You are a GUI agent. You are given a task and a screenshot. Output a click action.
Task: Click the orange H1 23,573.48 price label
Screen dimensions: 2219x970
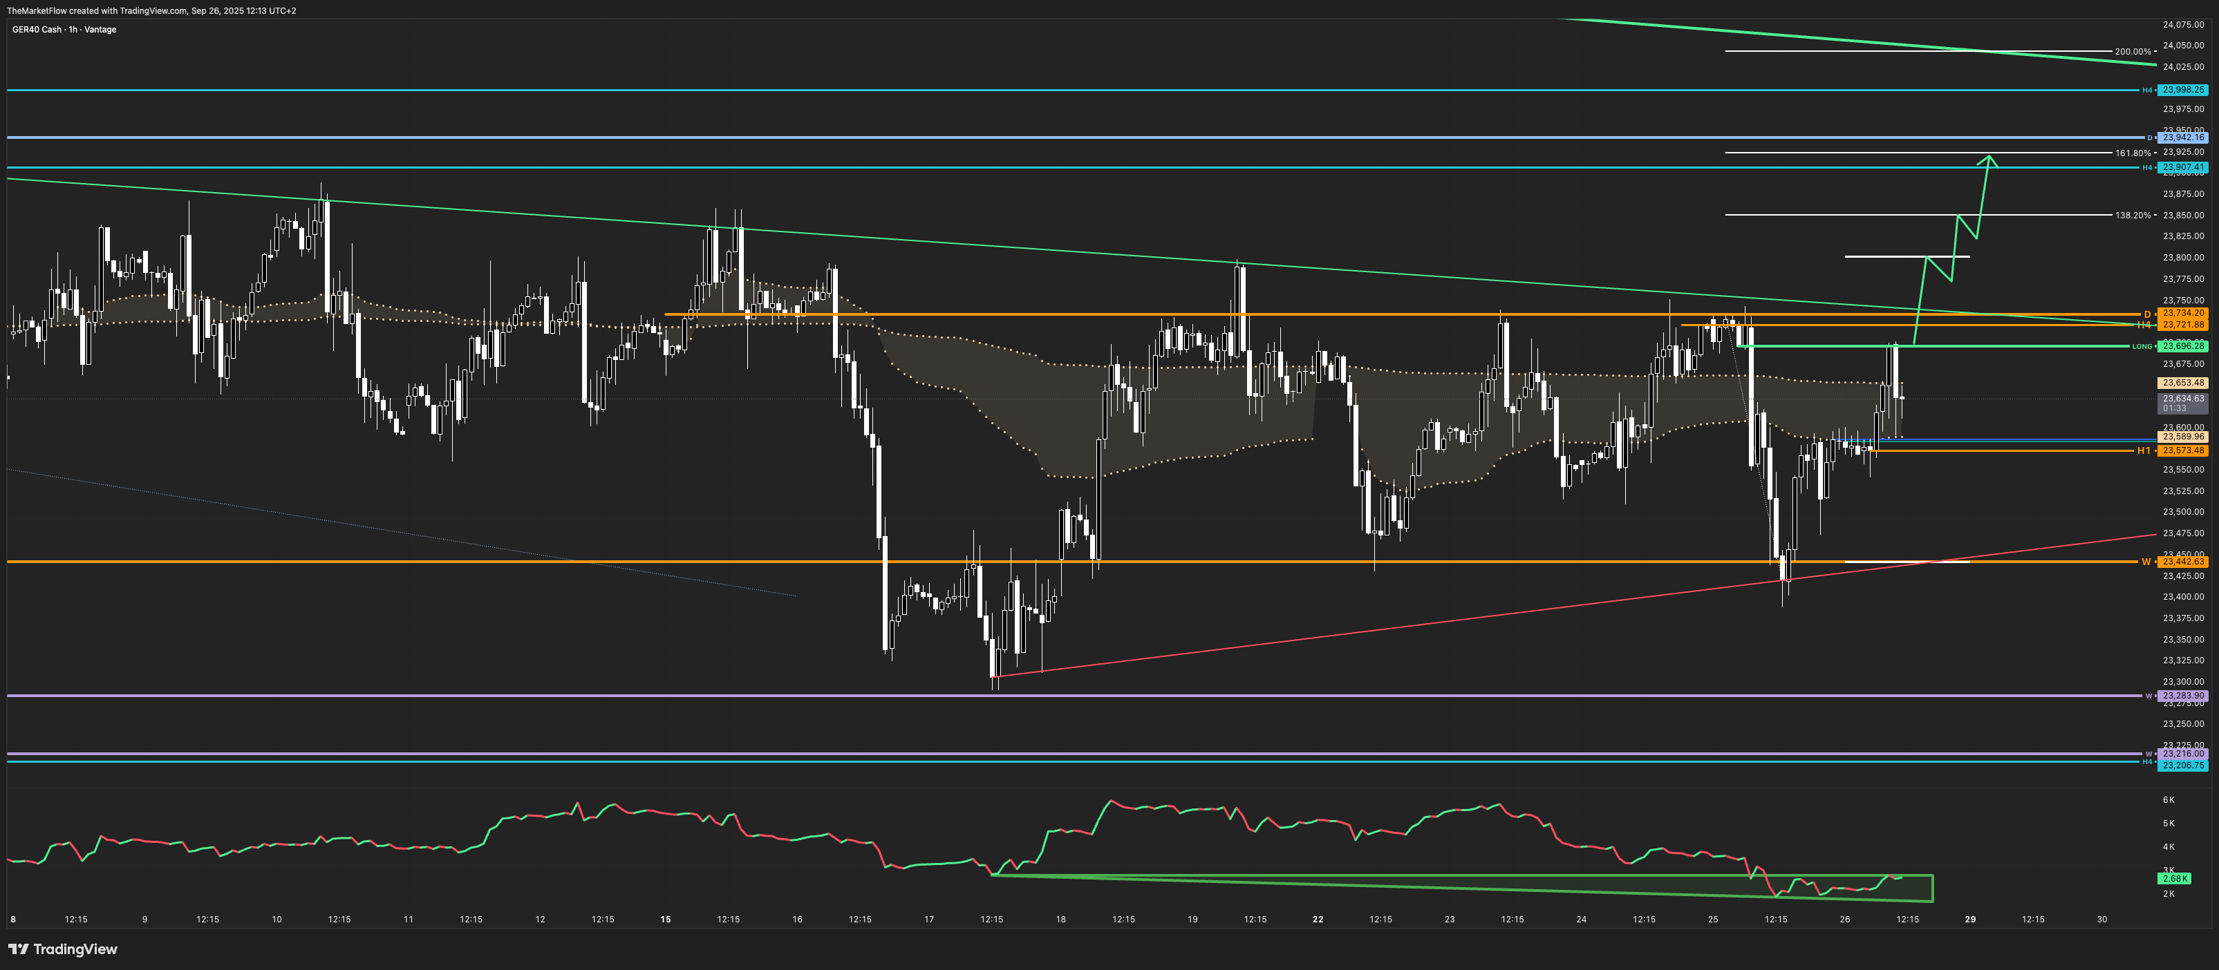tap(2182, 450)
